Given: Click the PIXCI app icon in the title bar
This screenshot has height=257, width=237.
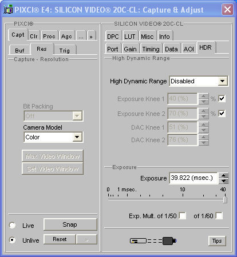Looking at the screenshot, I should [8, 10].
